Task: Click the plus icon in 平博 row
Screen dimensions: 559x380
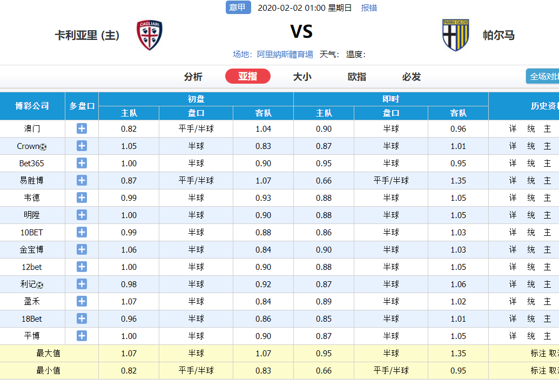Action: pos(82,336)
